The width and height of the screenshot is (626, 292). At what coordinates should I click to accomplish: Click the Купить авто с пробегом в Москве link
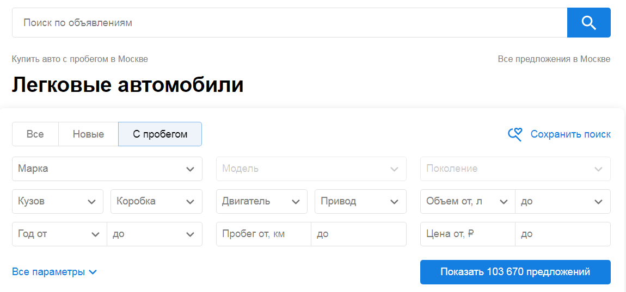pyautogui.click(x=80, y=59)
